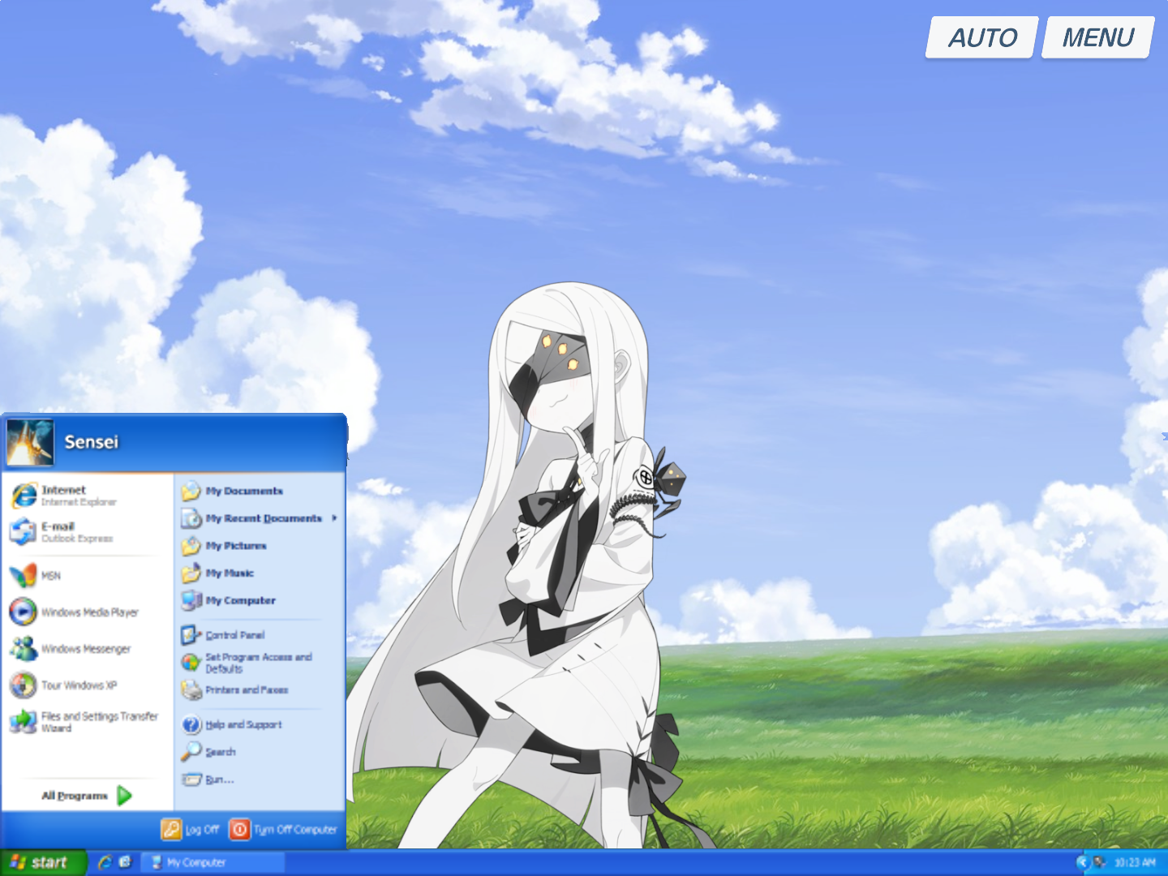Launch Internet Explorer from Quick Launch
This screenshot has width=1168, height=876.
pos(105,862)
